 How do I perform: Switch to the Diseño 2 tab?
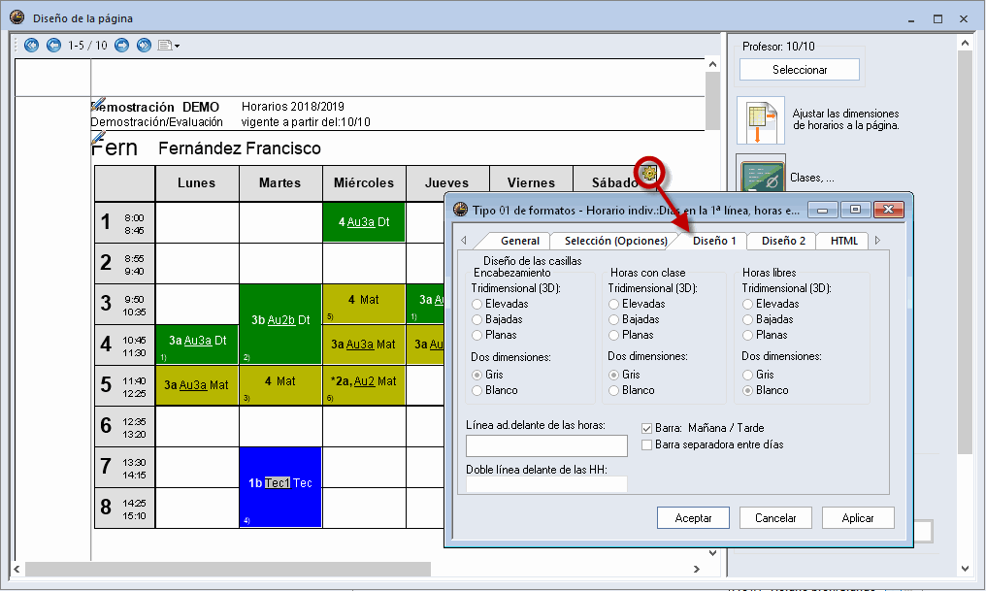[x=783, y=241]
